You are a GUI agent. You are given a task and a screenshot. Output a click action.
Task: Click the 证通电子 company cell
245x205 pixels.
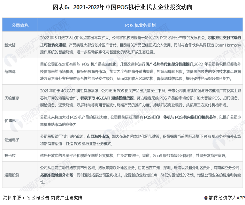20,140
